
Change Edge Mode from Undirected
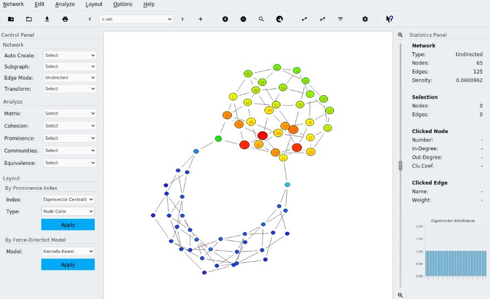coord(70,77)
